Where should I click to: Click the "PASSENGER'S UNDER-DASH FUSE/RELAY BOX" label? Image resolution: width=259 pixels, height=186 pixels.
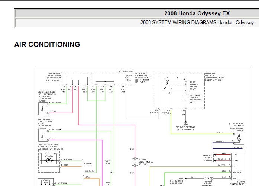[143, 77]
